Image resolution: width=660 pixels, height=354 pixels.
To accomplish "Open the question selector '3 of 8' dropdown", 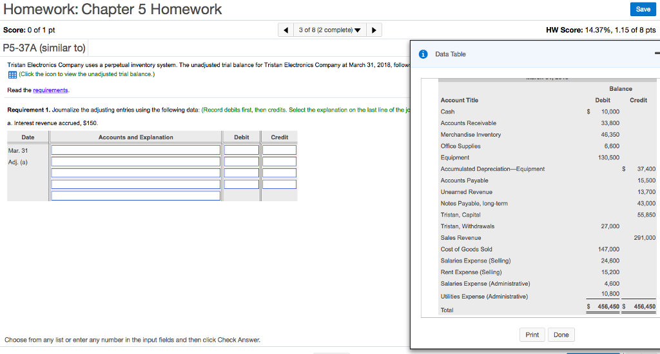I will [329, 30].
